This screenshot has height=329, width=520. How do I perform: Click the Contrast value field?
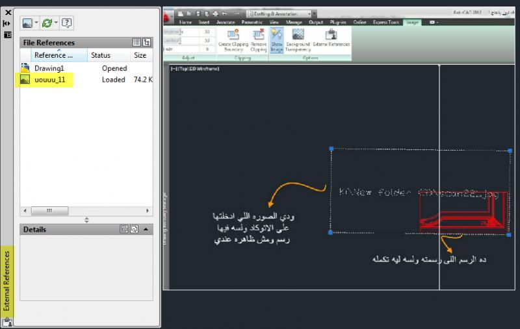[x=207, y=40]
